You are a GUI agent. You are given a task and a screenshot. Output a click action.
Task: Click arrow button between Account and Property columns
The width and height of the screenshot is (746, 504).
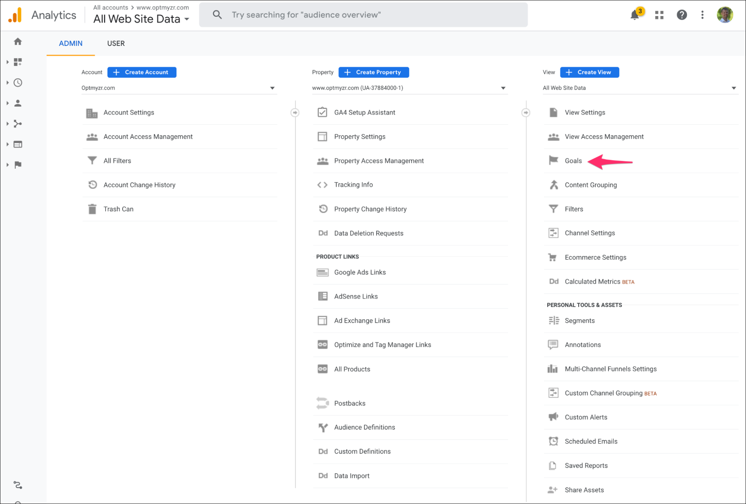click(x=295, y=112)
